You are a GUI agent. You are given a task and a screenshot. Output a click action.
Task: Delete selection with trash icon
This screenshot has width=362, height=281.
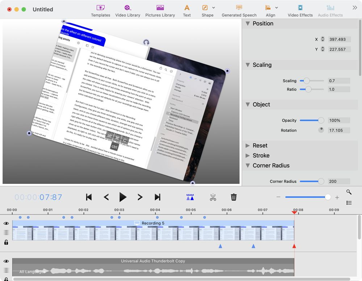coord(234,197)
